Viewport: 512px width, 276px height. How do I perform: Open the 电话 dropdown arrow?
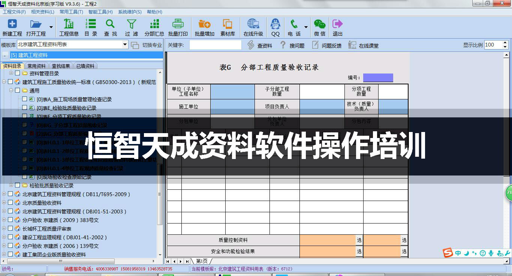tap(306, 28)
